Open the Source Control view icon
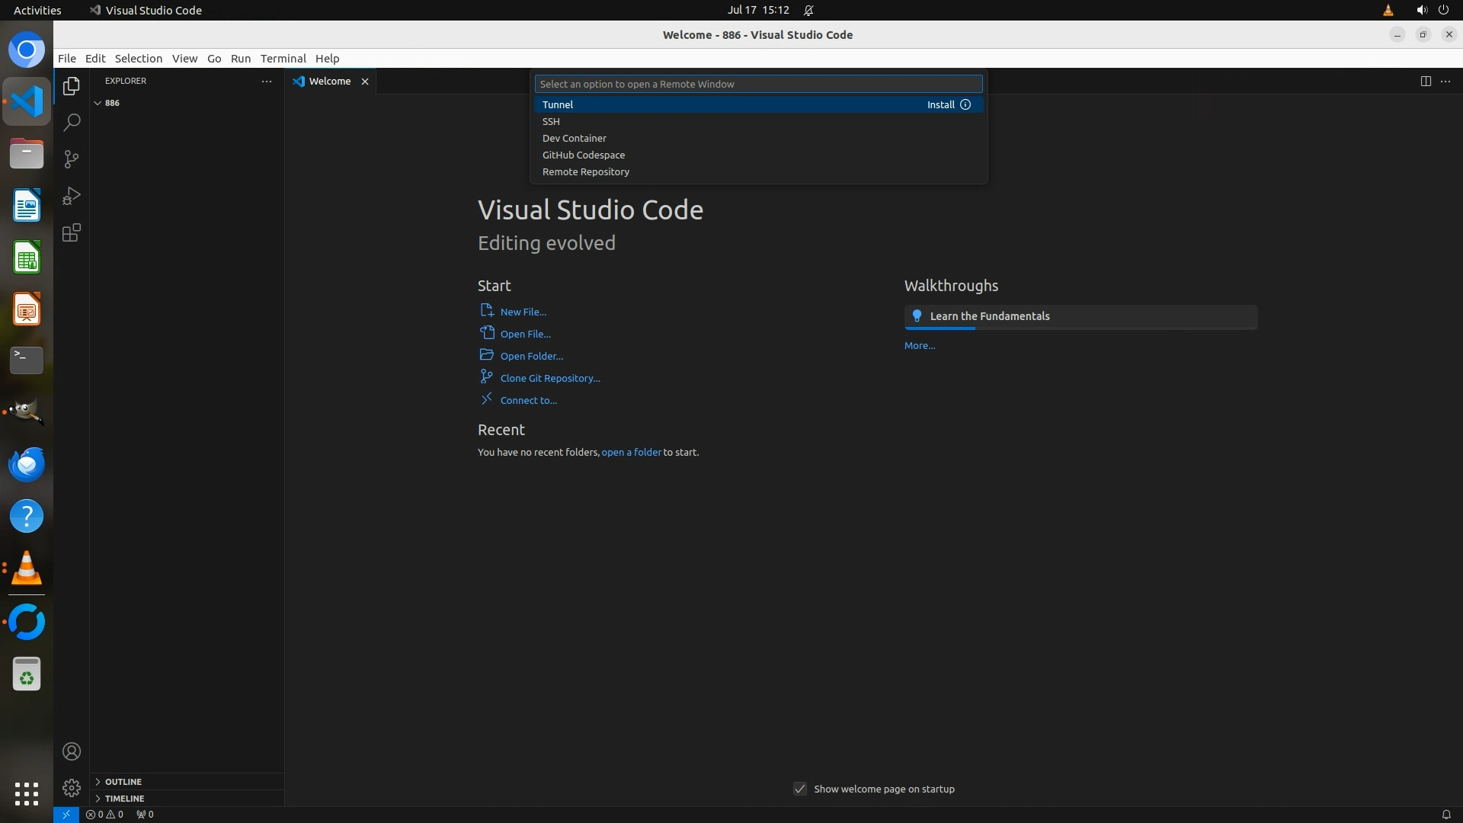1463x823 pixels. (x=72, y=159)
